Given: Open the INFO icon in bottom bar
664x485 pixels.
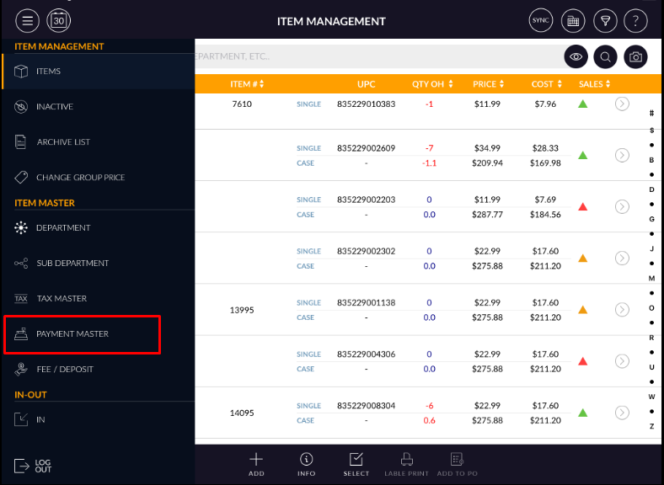Looking at the screenshot, I should pos(307,464).
